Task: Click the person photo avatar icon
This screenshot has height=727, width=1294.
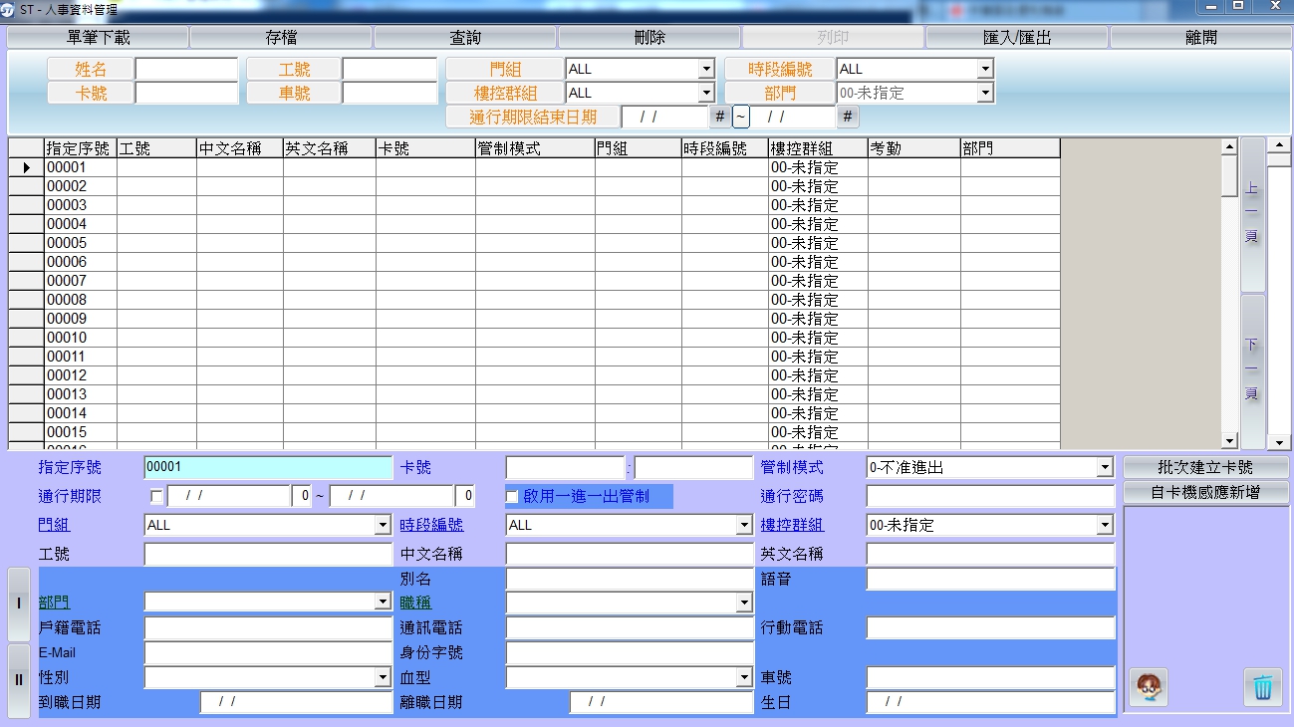Action: coord(1149,687)
